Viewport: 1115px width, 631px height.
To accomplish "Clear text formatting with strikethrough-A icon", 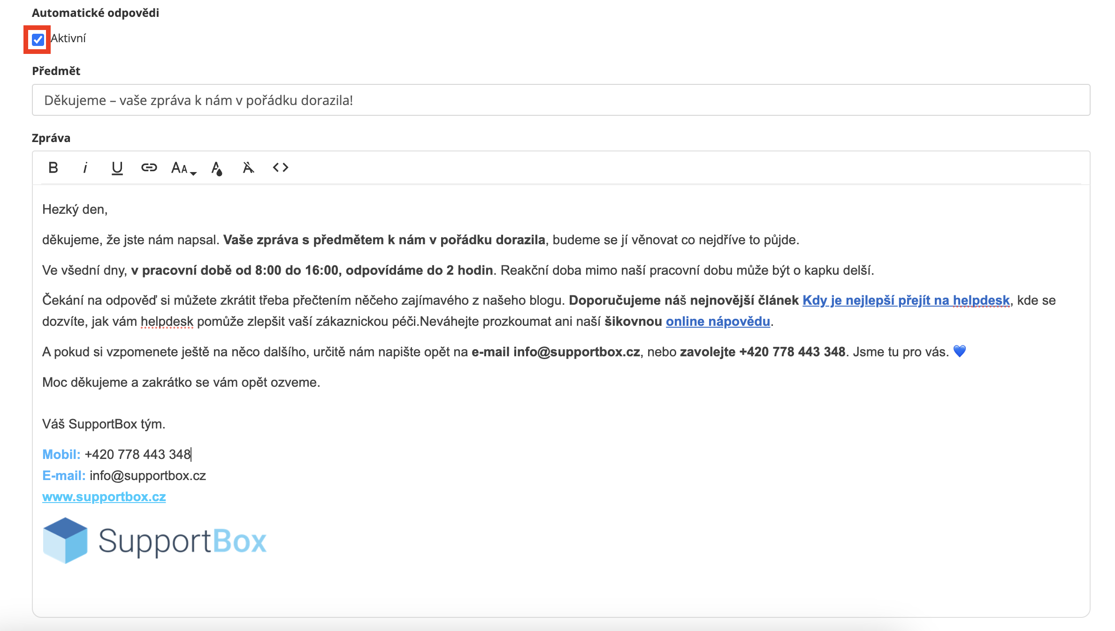I will pos(248,167).
